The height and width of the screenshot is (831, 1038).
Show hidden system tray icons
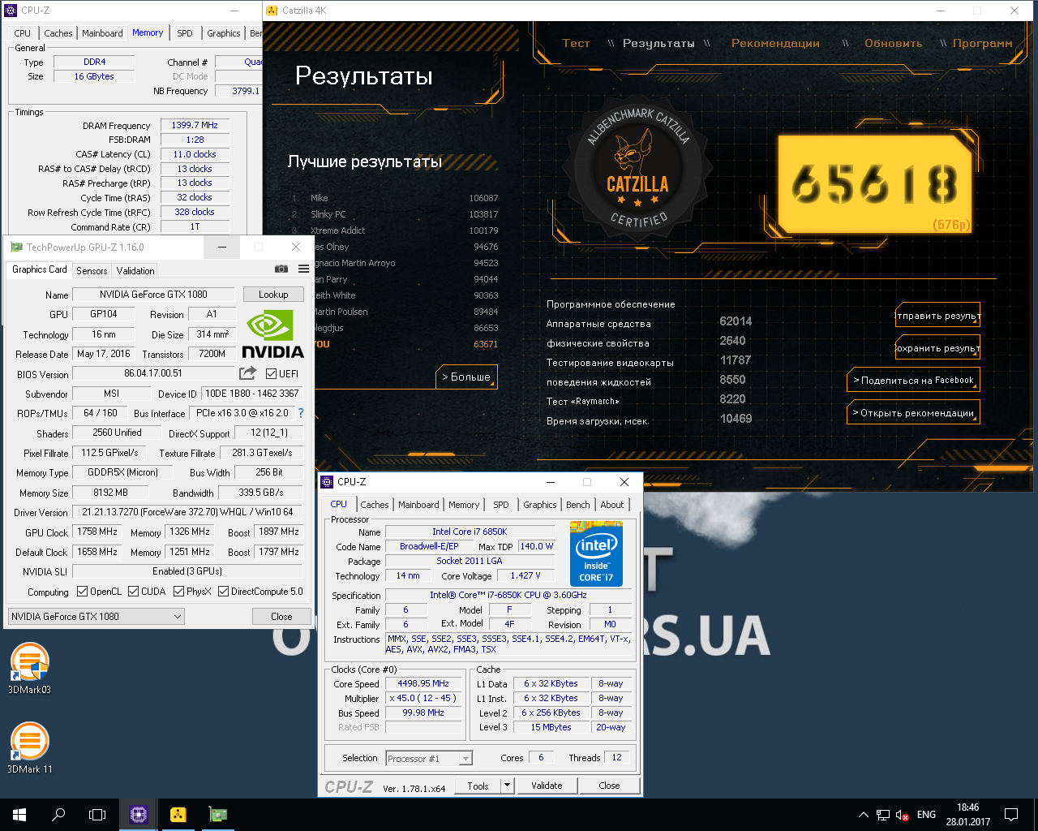864,815
